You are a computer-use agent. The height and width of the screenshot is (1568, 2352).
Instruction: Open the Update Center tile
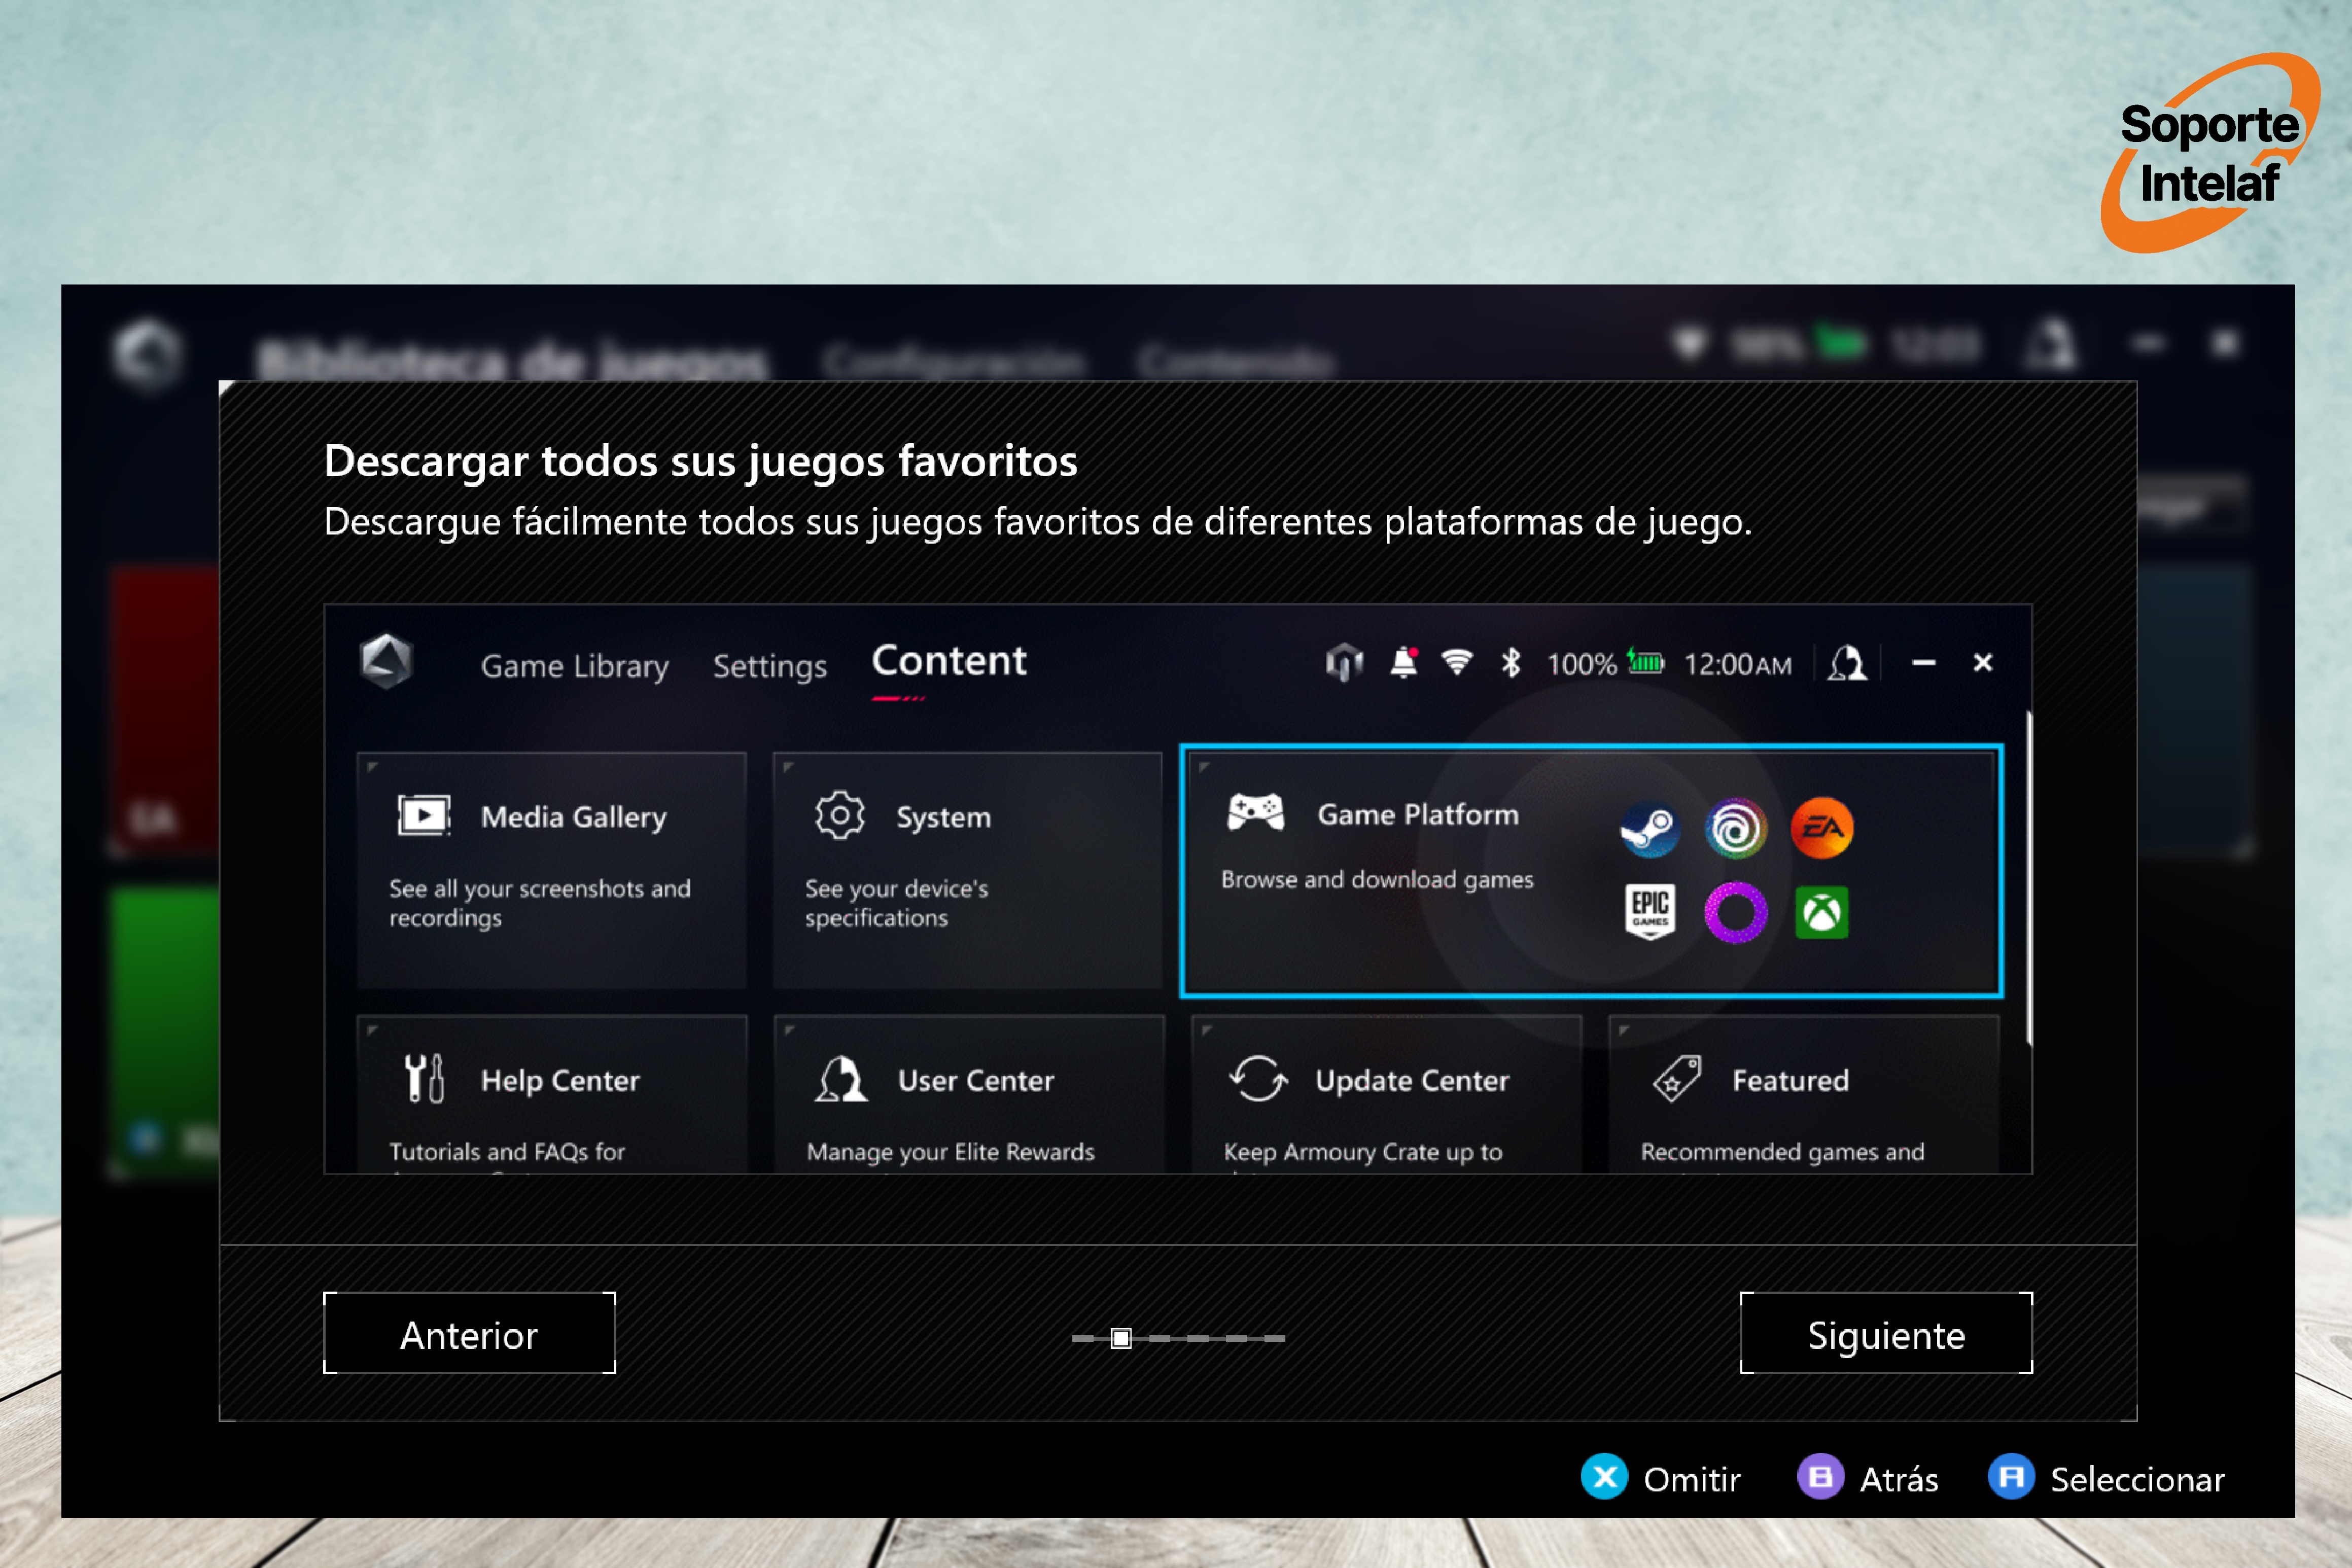(x=1386, y=1094)
